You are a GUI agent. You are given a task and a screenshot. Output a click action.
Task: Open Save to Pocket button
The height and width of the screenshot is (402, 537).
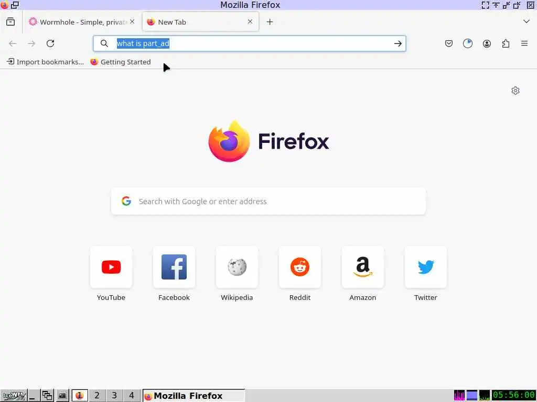pos(449,43)
